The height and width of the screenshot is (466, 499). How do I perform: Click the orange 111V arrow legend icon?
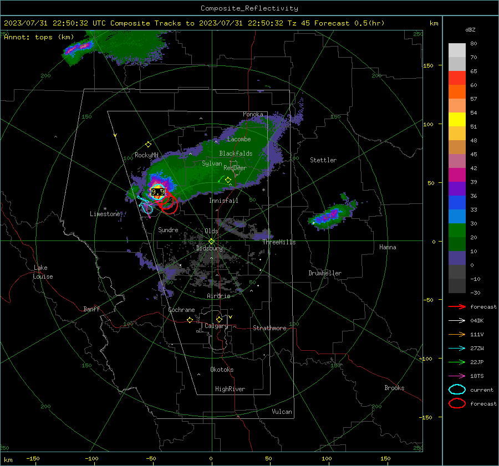coord(457,334)
